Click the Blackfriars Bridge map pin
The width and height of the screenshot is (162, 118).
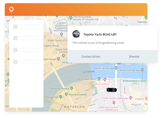click(x=116, y=68)
